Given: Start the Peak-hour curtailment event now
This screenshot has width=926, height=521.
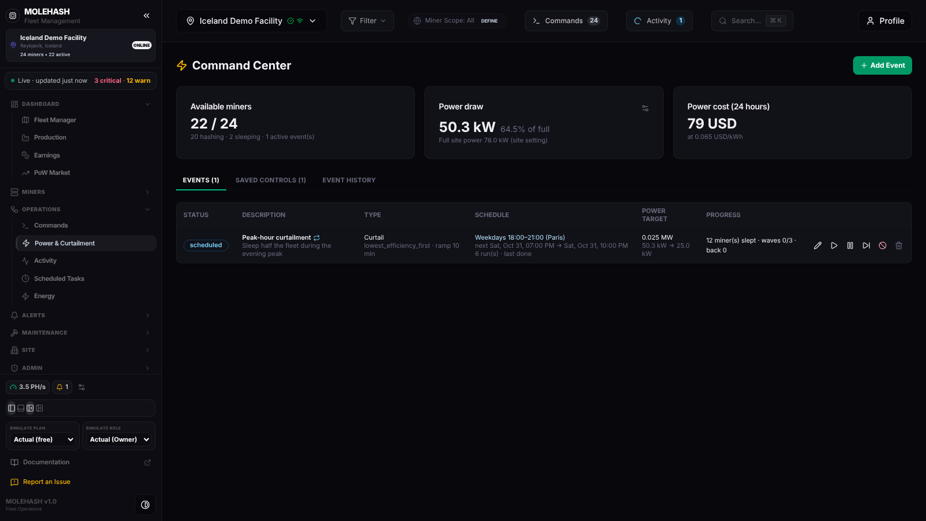Looking at the screenshot, I should [834, 245].
